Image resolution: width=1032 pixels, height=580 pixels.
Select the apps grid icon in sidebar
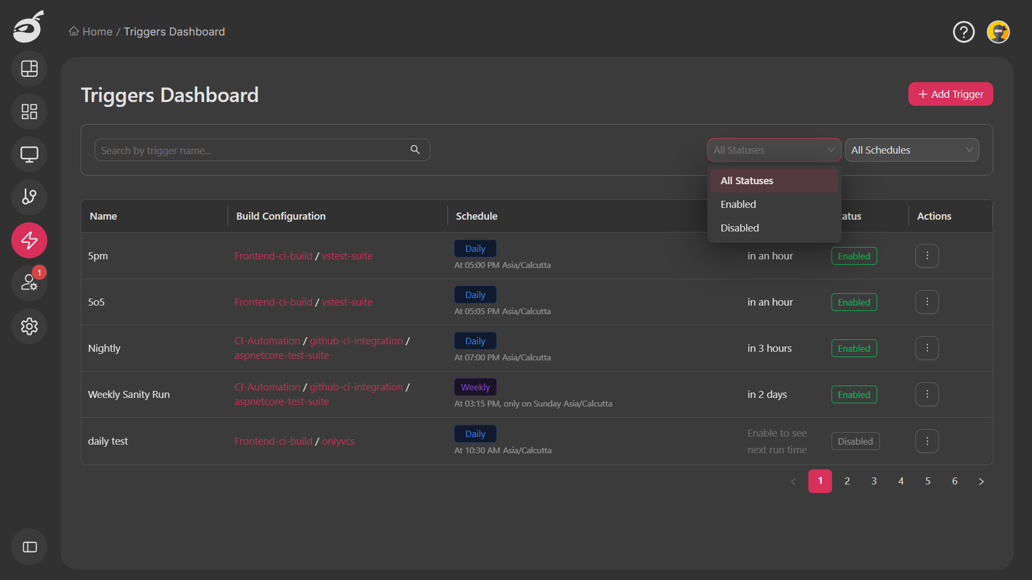(x=29, y=111)
